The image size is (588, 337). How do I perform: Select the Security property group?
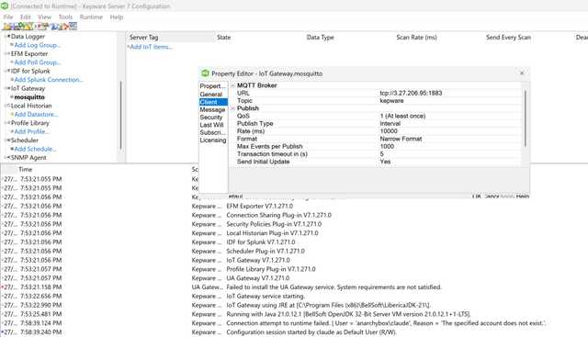coord(211,117)
